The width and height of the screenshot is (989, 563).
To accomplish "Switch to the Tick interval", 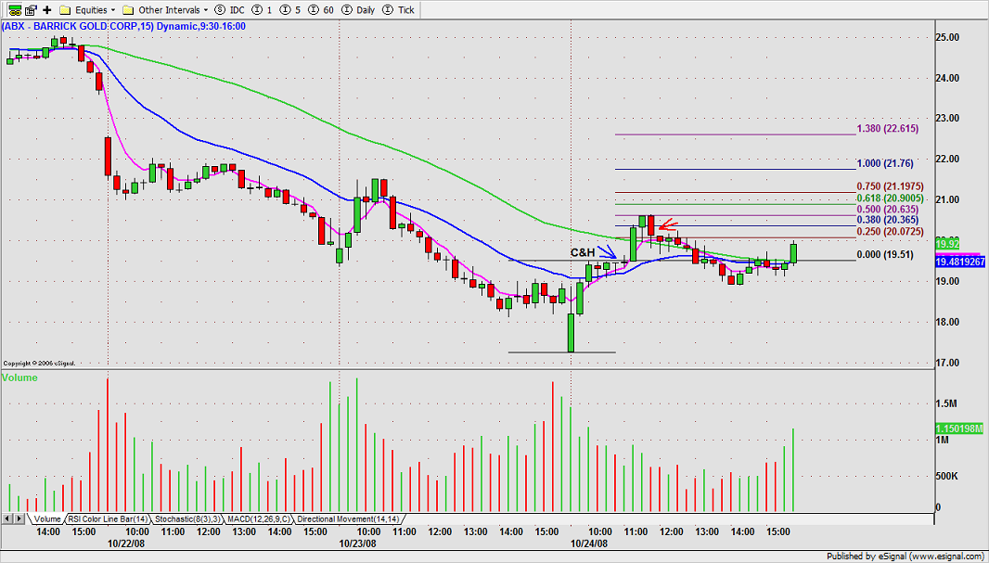I will [399, 10].
